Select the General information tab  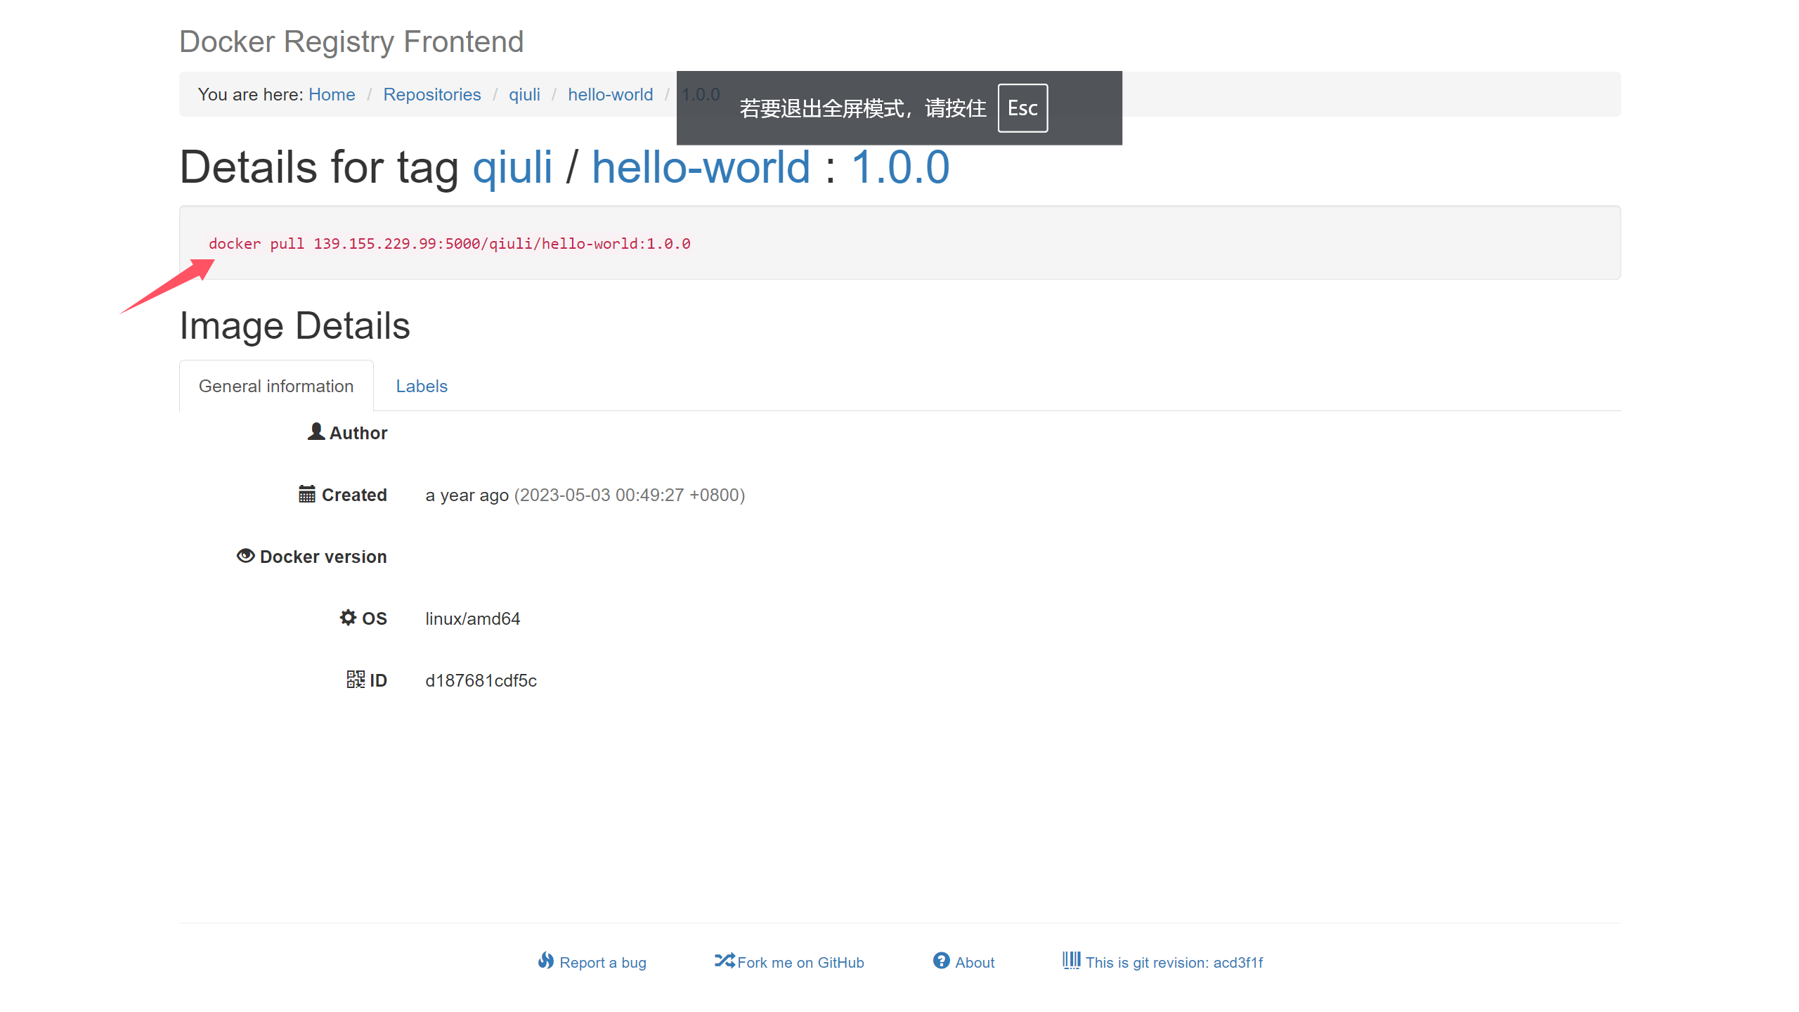click(276, 386)
